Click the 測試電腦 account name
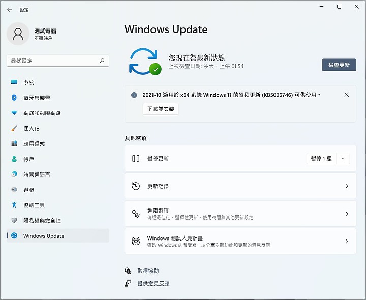 pos(45,31)
